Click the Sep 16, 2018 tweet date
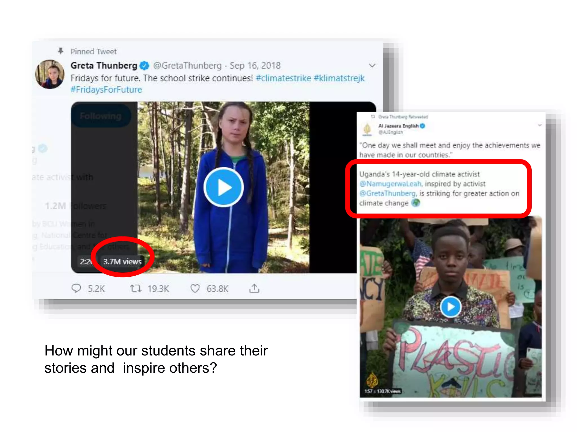This screenshot has width=577, height=432. point(255,66)
